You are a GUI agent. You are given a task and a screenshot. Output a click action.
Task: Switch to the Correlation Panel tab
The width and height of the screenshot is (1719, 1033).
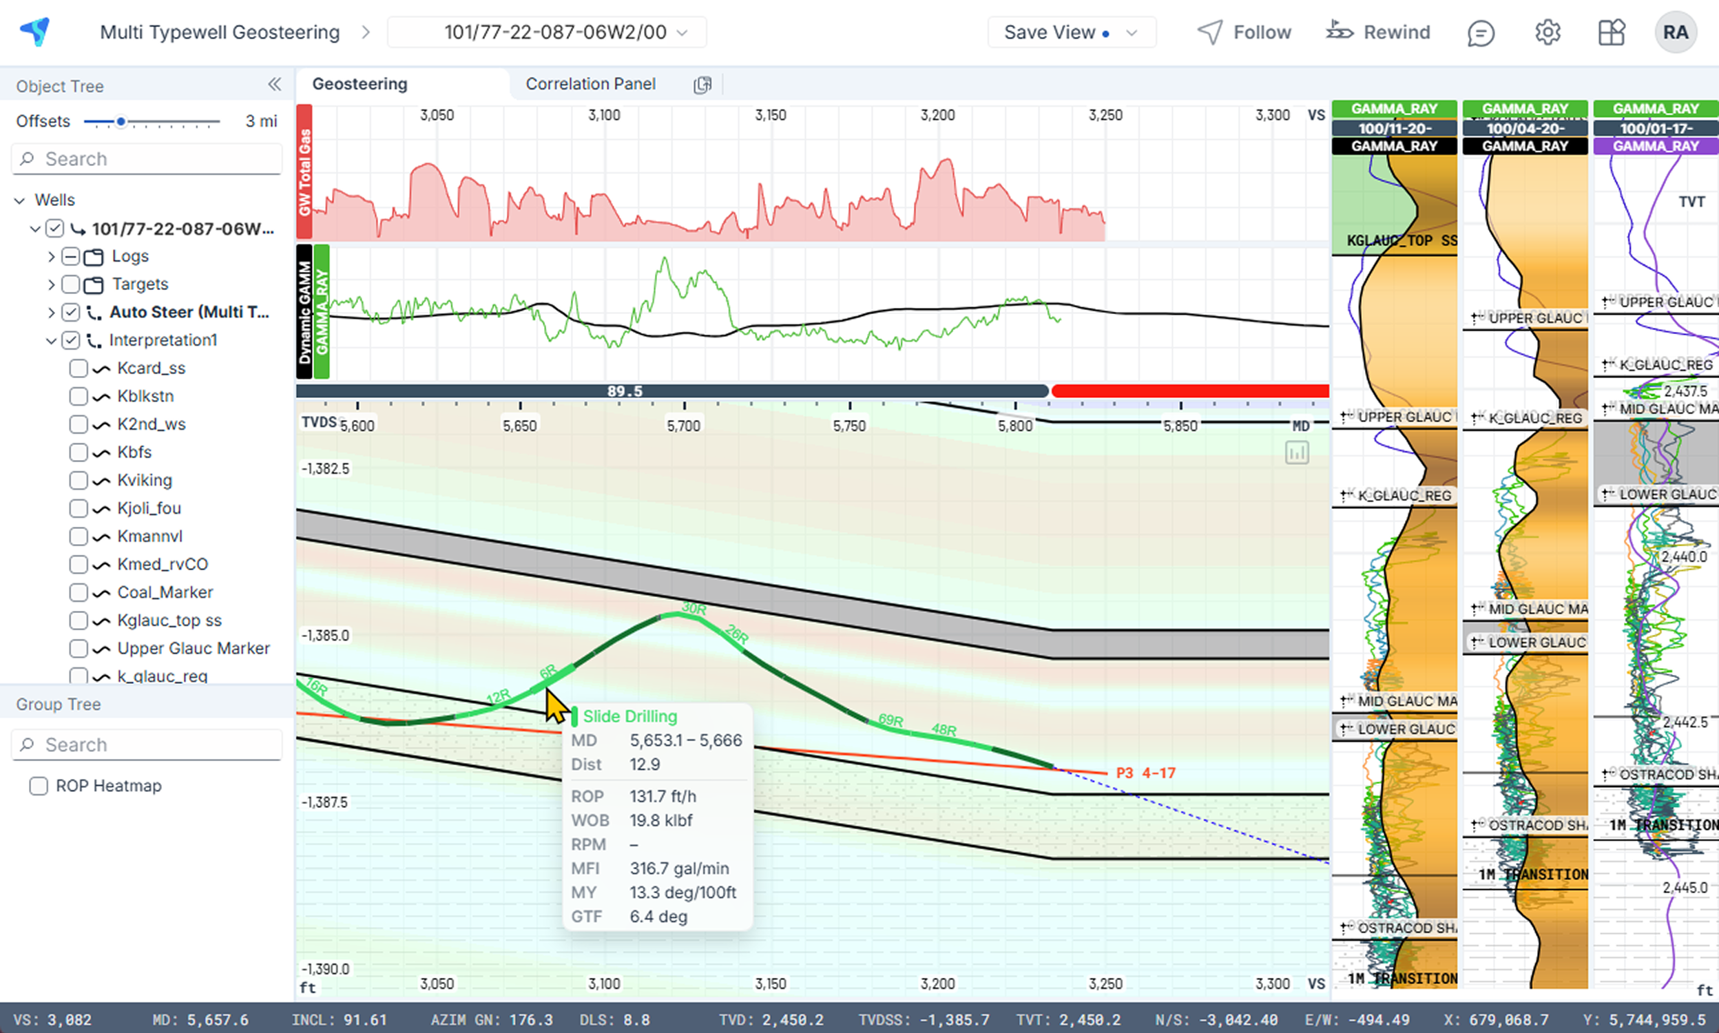click(x=590, y=84)
